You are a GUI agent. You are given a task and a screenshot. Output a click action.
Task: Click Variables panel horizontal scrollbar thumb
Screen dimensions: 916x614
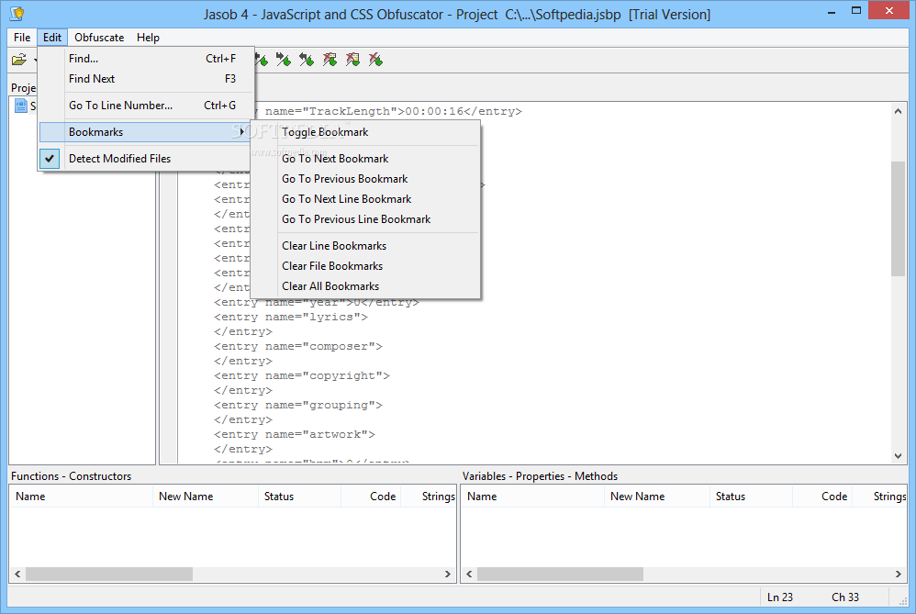pyautogui.click(x=560, y=575)
